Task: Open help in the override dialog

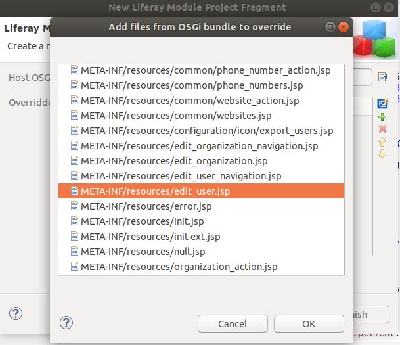Action: [x=66, y=323]
